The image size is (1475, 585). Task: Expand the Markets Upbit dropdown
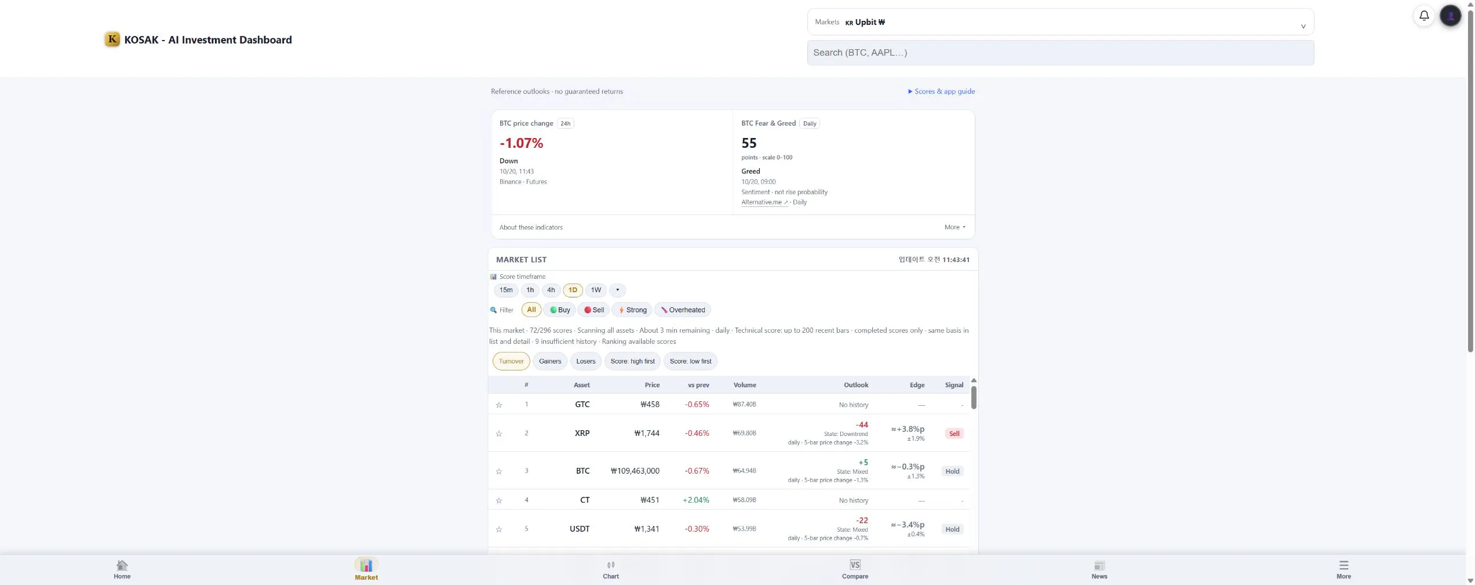1060,22
